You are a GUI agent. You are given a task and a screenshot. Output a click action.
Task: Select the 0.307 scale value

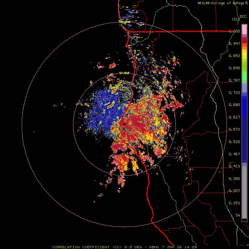coord(234,191)
